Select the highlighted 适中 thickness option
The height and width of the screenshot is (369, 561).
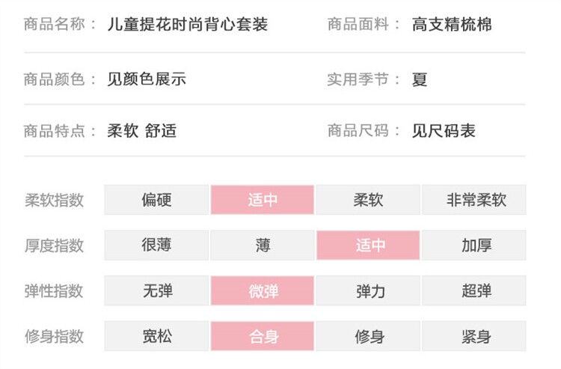[x=369, y=246]
